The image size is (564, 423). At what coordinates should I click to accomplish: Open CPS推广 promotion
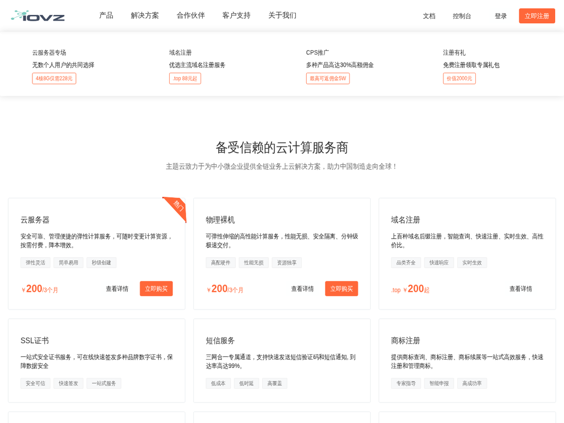[x=317, y=53]
